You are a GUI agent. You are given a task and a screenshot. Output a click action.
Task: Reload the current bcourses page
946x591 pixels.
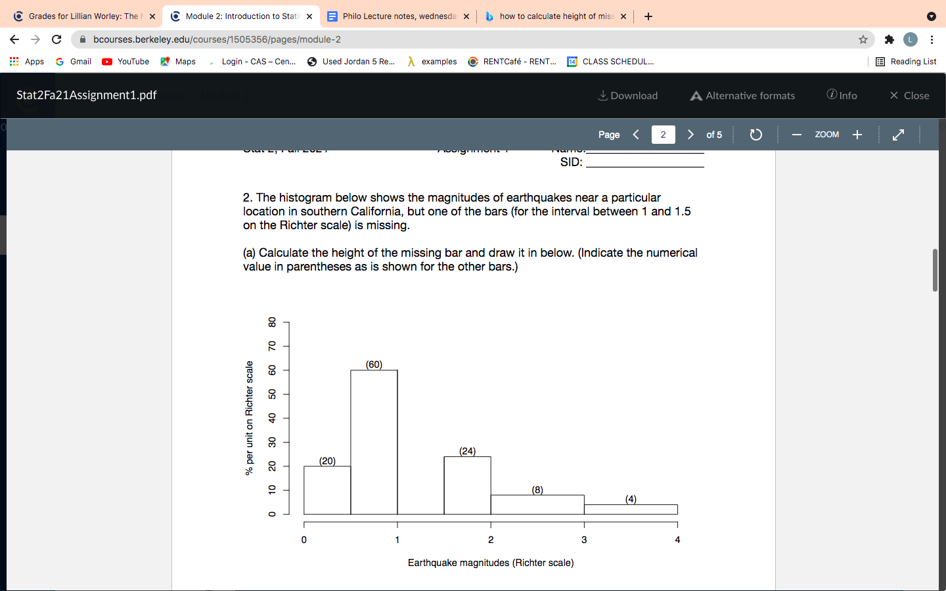tap(56, 39)
